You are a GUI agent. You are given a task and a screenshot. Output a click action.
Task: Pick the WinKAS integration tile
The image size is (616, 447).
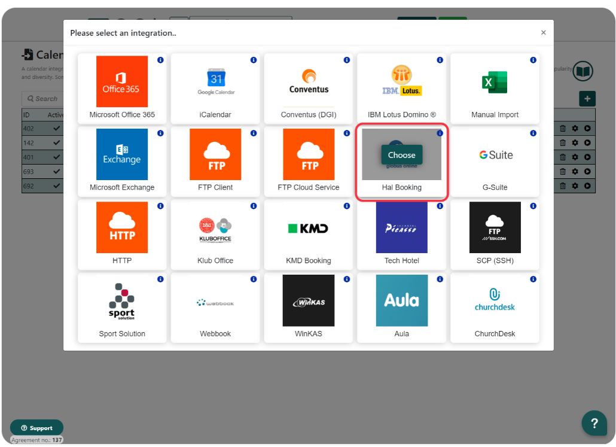[309, 308]
